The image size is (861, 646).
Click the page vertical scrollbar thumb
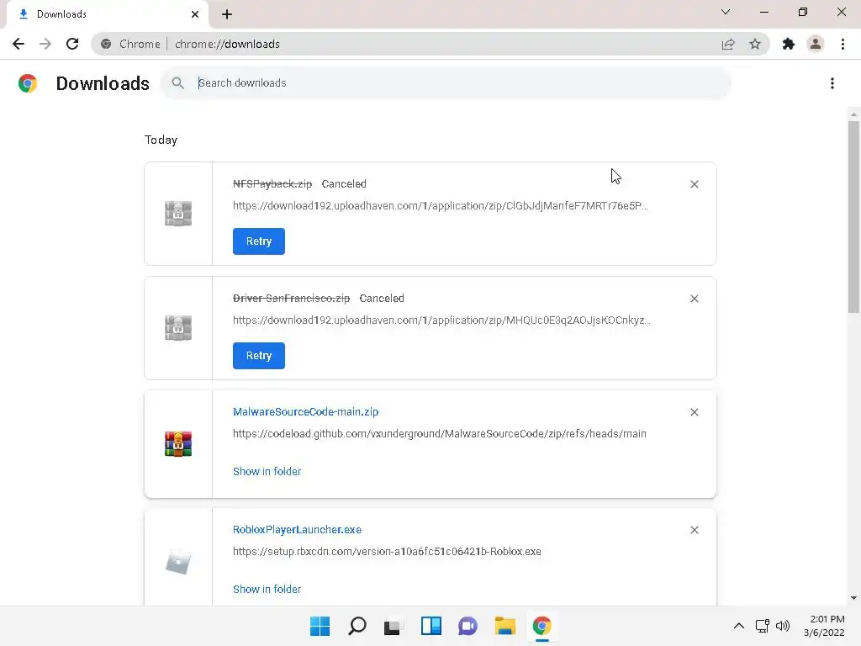pos(853,217)
